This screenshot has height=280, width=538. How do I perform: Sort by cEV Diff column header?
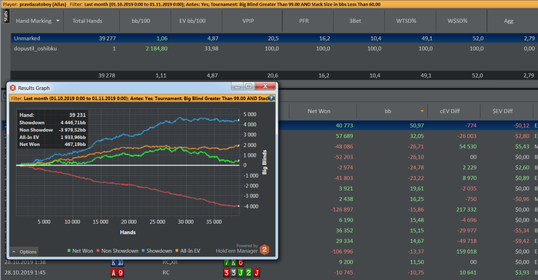[450, 111]
